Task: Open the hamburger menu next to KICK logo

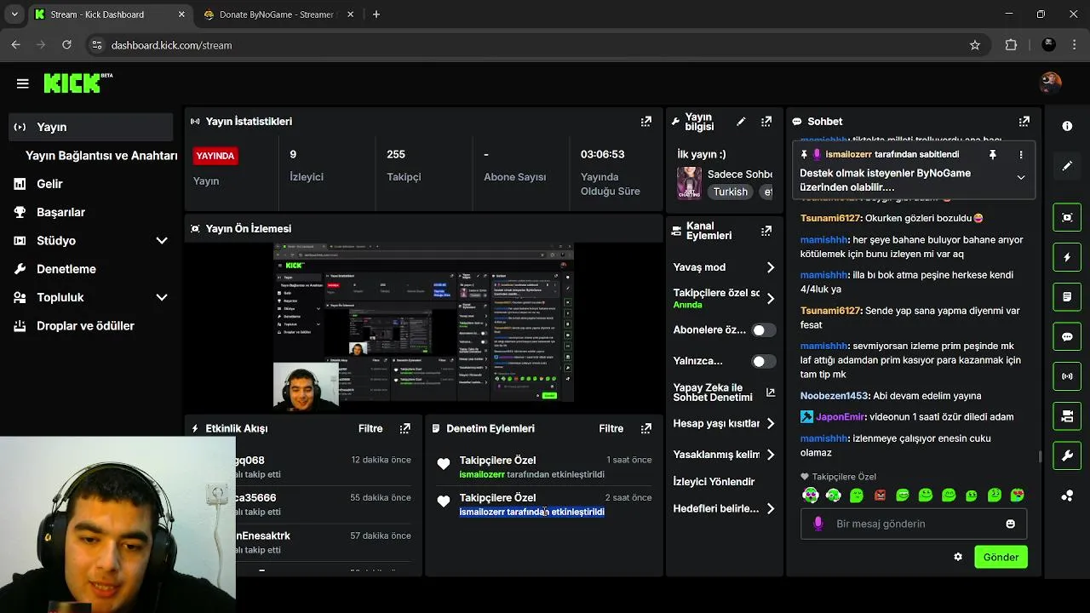Action: pos(23,83)
